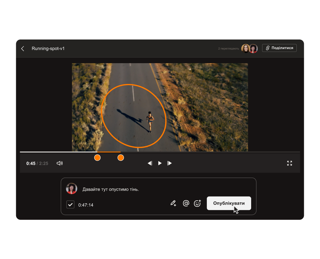Add an emoji reaction
This screenshot has height=259, width=320.
197,203
